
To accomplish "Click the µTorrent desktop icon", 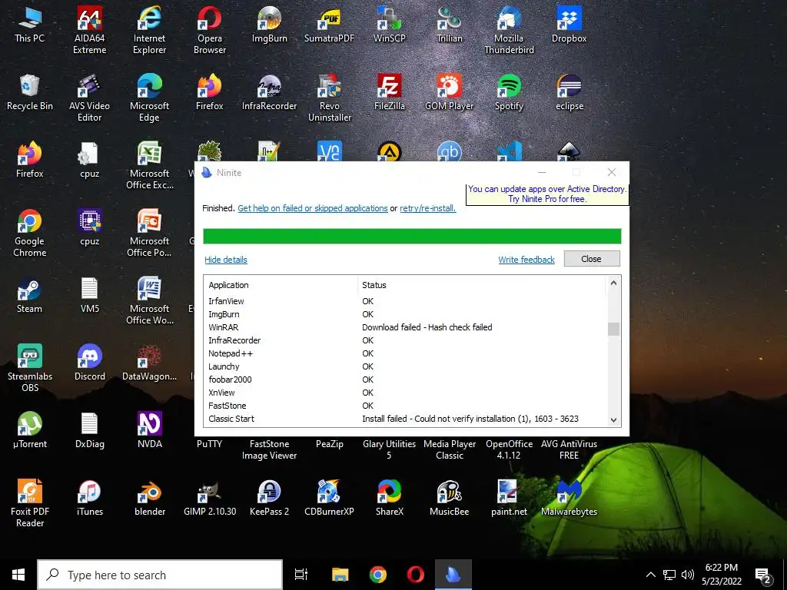I will (x=30, y=430).
